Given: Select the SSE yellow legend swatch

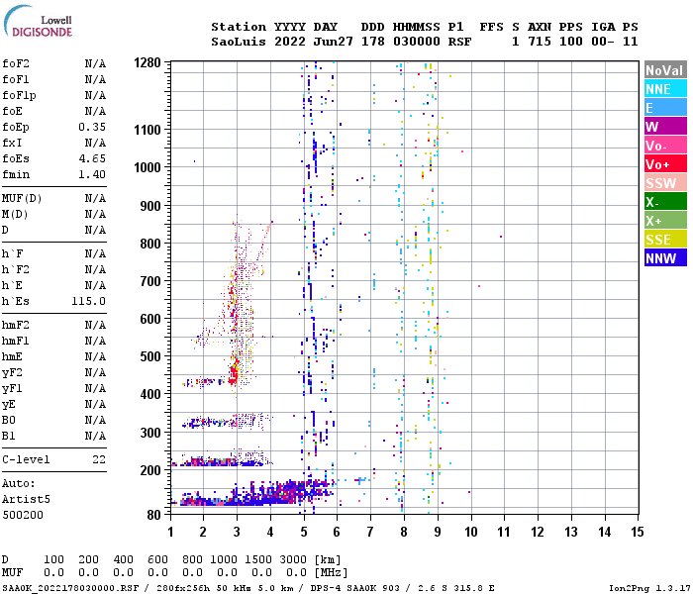Looking at the screenshot, I should pos(665,240).
